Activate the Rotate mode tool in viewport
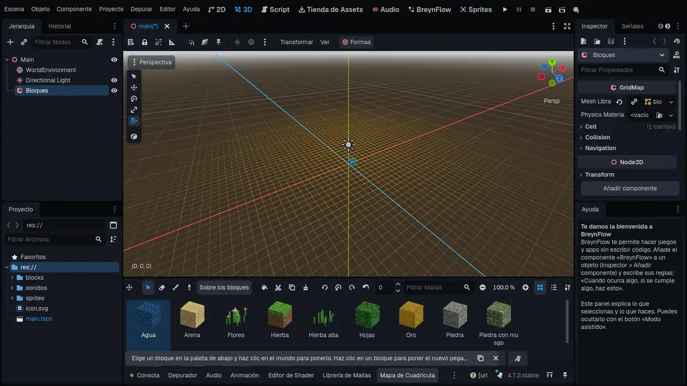687x386 pixels. [134, 98]
